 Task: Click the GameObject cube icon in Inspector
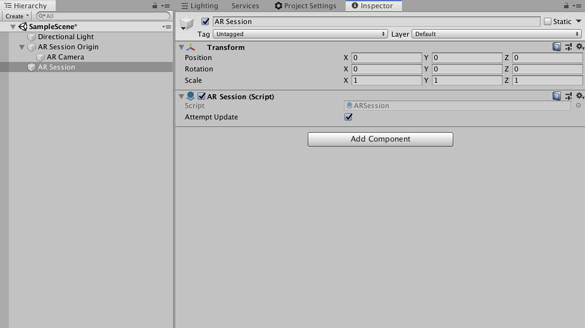(187, 23)
